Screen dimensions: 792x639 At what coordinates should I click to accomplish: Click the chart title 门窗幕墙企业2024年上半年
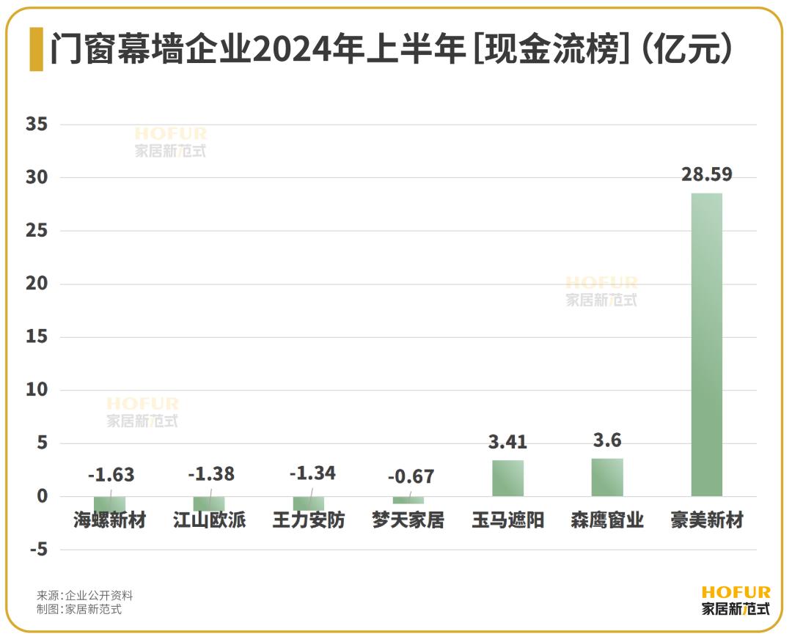pos(257,49)
